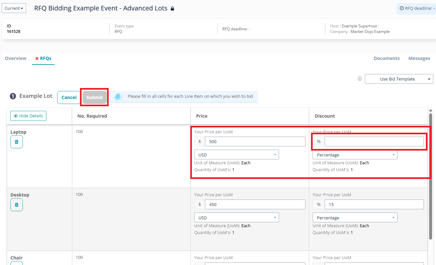
Task: Click the Chair price input field
Action: click(255, 264)
